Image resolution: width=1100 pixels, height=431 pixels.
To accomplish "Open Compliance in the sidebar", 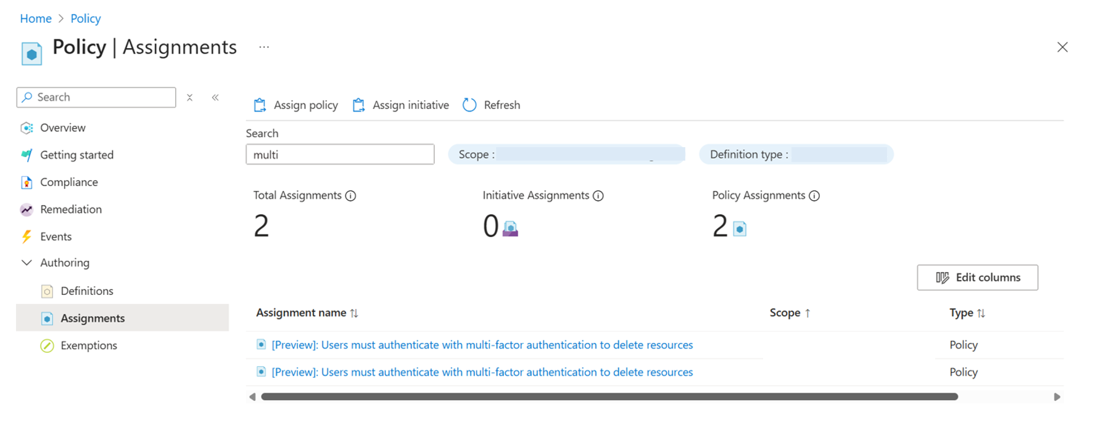I will coord(68,182).
